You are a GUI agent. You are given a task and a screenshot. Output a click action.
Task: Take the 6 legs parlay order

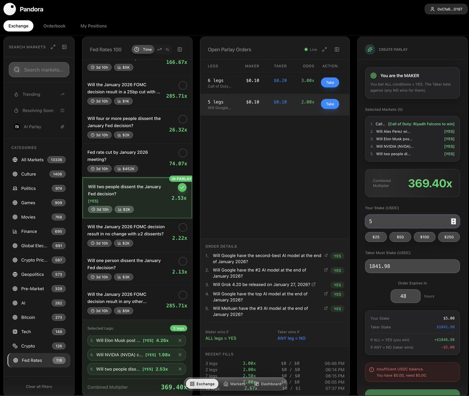(x=330, y=83)
